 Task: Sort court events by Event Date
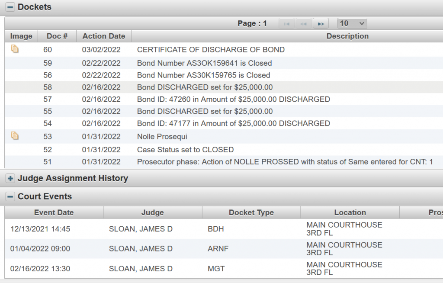(x=54, y=212)
